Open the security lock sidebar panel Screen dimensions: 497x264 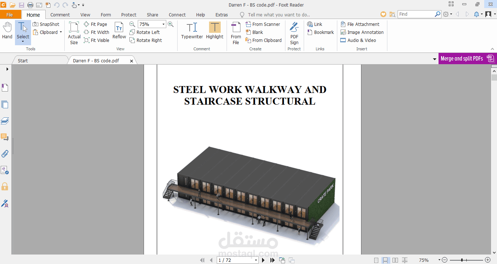(x=5, y=187)
